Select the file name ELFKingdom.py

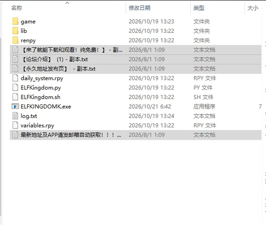click(41, 88)
